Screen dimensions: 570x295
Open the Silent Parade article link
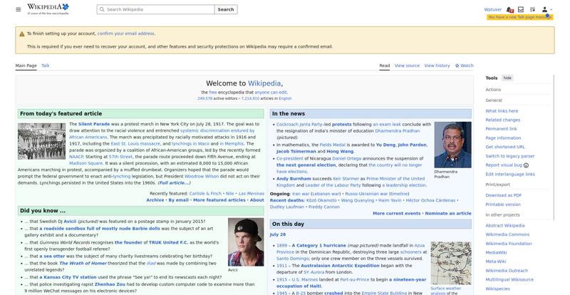click(94, 124)
